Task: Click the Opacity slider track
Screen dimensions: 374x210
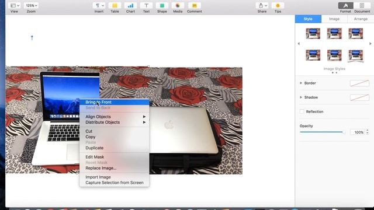Action: [322, 132]
